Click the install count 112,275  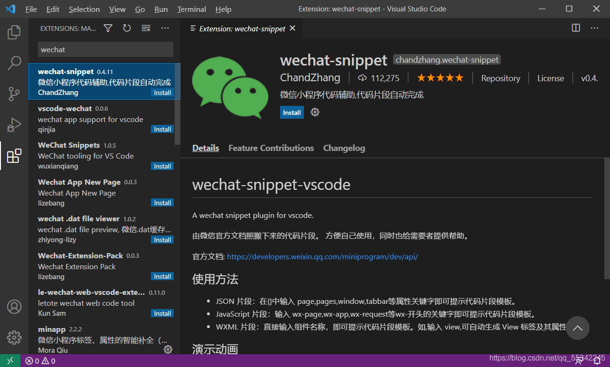click(378, 78)
